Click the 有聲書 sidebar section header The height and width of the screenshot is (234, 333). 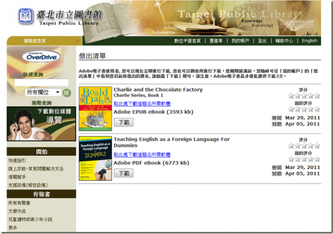tap(42, 194)
